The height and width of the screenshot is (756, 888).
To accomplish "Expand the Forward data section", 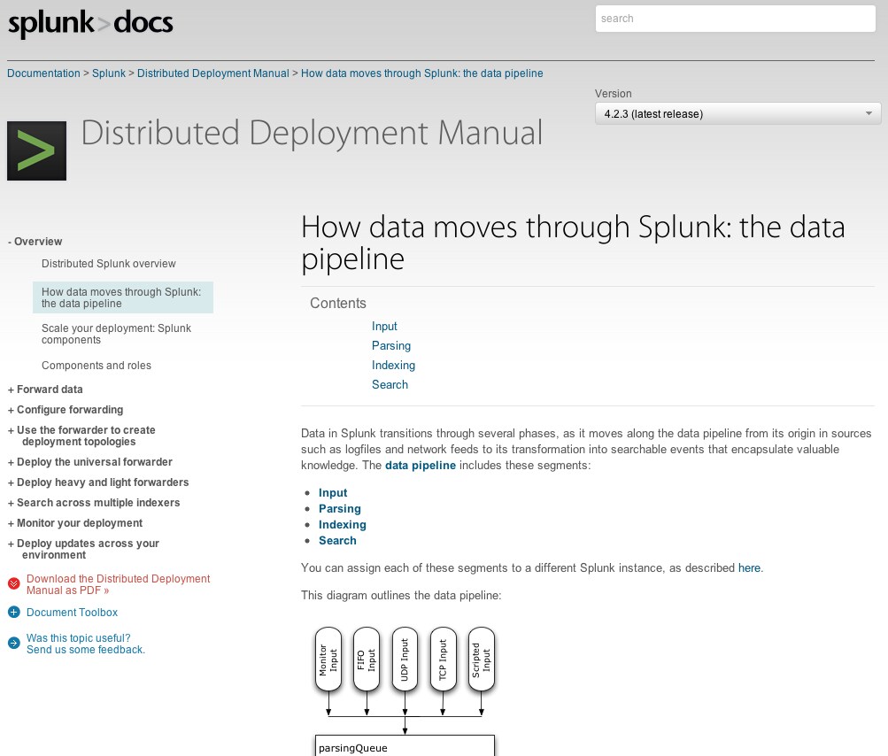I will tap(45, 389).
